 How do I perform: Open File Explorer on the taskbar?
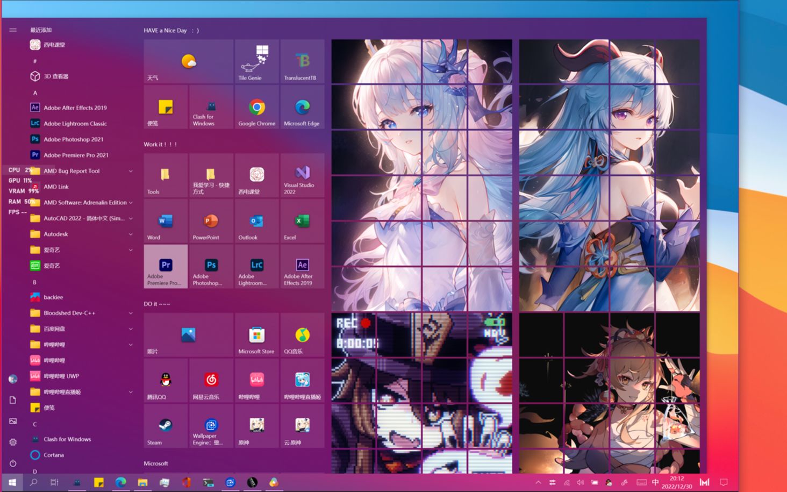[x=142, y=482]
